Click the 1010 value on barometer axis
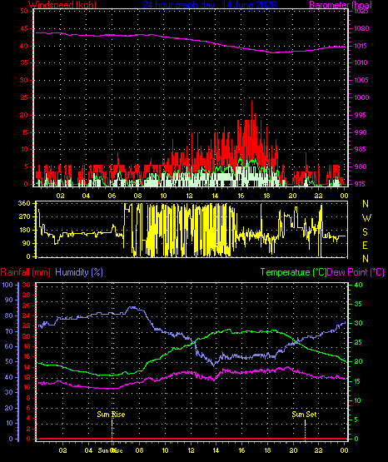 pos(361,62)
